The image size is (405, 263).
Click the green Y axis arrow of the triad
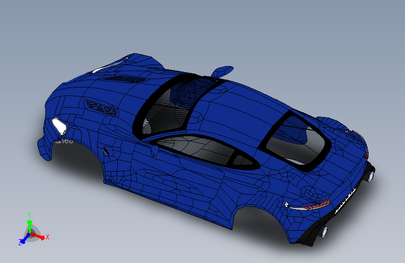point(29,226)
